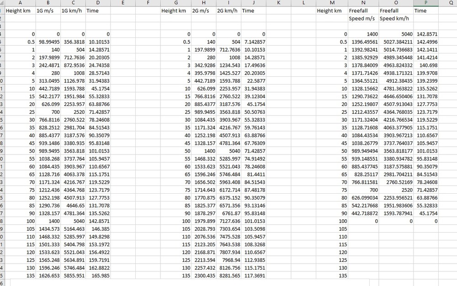
Task: Click "Height km" cell in column G
Action: [174, 11]
